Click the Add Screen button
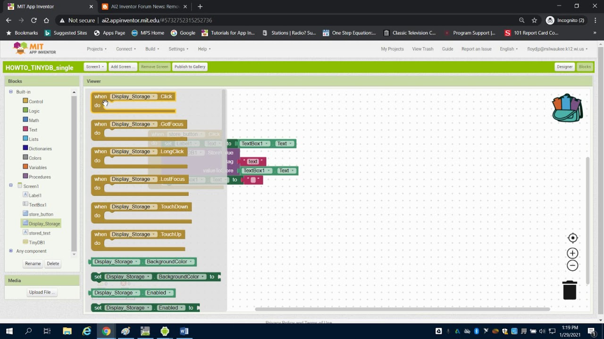The height and width of the screenshot is (339, 604). click(x=122, y=66)
